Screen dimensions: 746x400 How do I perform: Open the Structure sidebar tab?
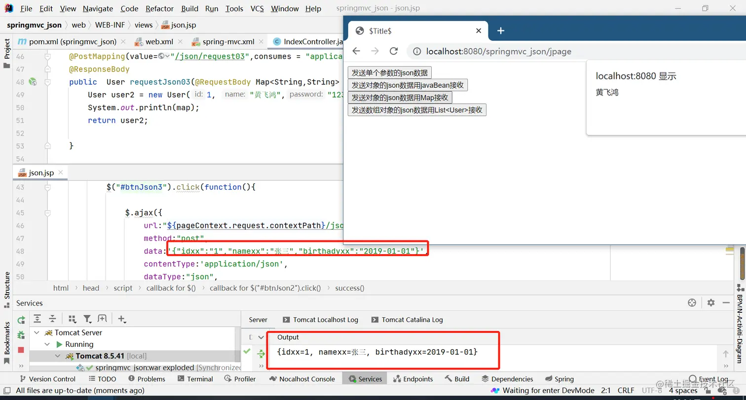(x=7, y=289)
